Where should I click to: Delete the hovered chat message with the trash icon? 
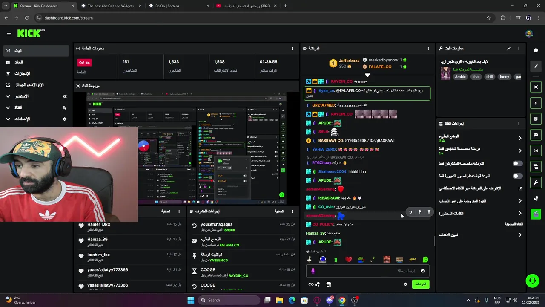click(x=429, y=212)
